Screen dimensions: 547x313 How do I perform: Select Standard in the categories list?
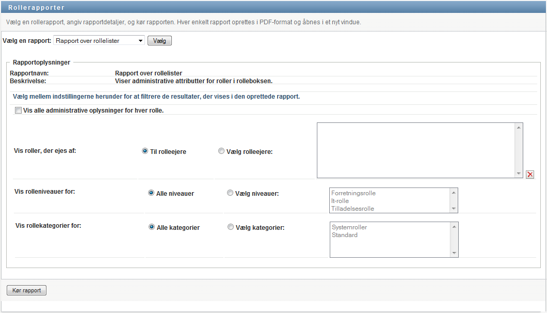(x=345, y=235)
